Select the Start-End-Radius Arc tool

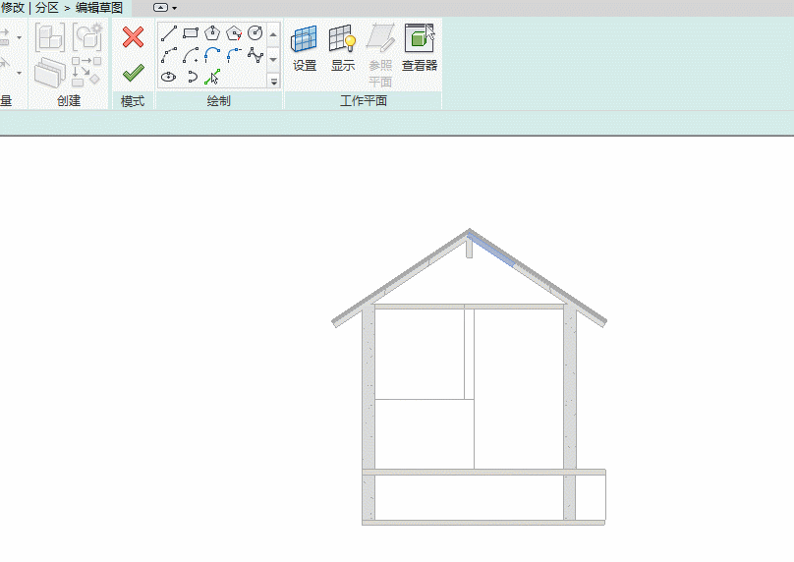click(x=169, y=55)
